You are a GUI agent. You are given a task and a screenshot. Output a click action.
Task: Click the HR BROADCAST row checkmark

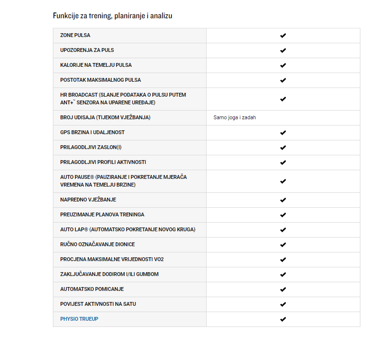click(x=283, y=99)
